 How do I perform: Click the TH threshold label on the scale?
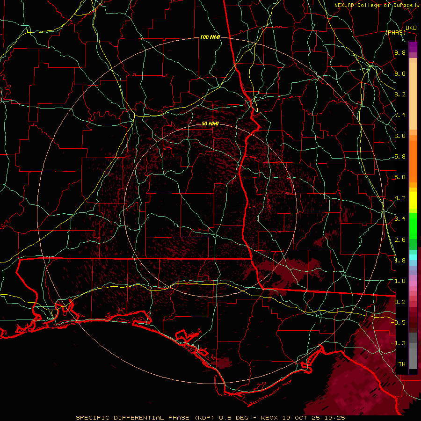402,364
